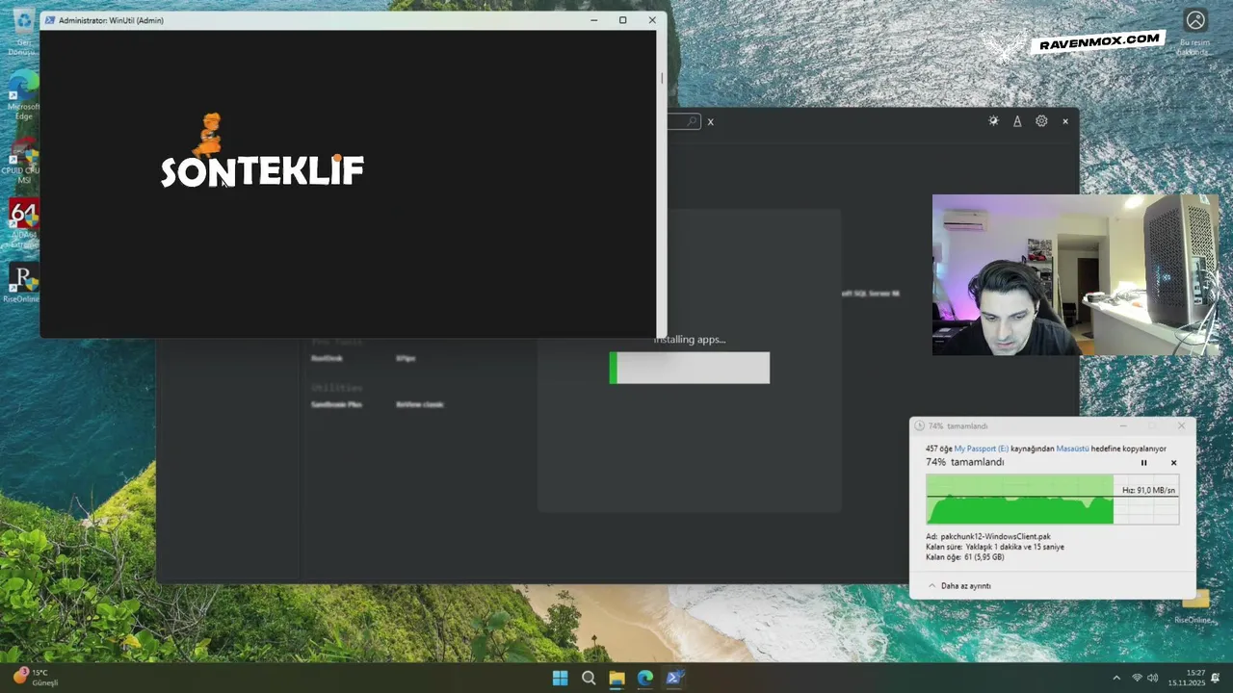Open Microsoft Edge from the taskbar
The height and width of the screenshot is (693, 1233).
[645, 678]
